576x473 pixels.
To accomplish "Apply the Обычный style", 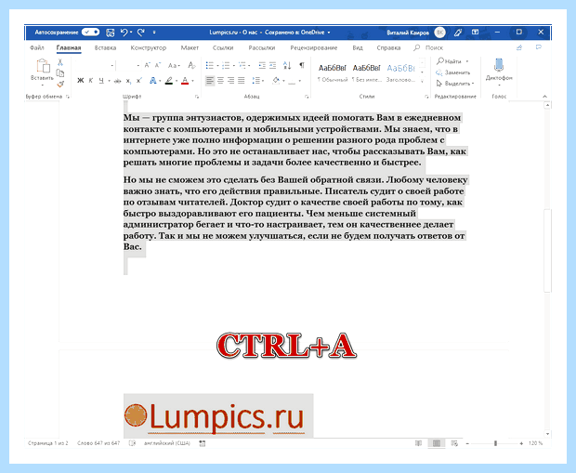I will [333, 72].
